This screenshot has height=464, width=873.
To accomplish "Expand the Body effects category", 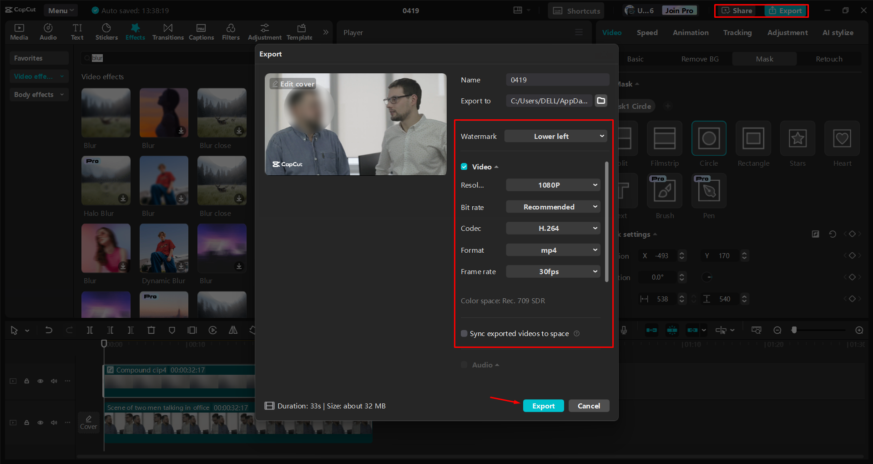I will click(39, 95).
